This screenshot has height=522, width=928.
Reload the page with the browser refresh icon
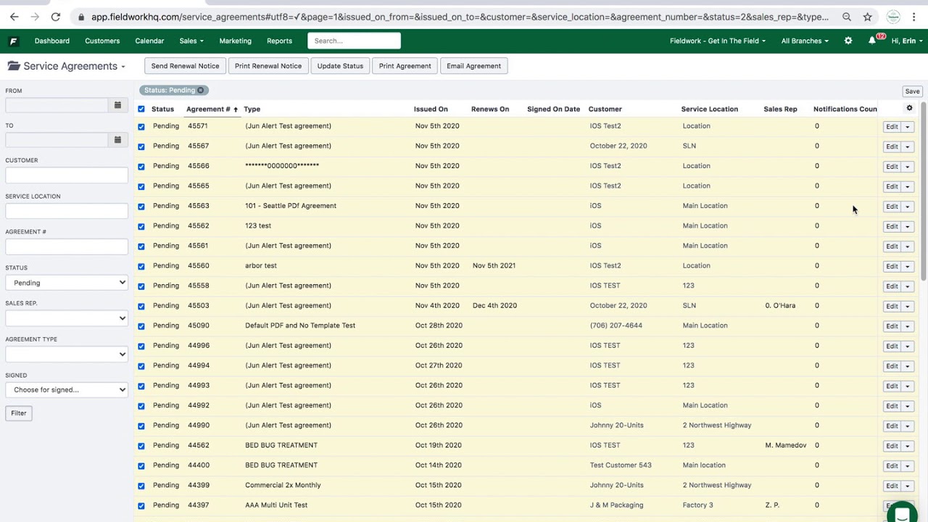pyautogui.click(x=56, y=17)
